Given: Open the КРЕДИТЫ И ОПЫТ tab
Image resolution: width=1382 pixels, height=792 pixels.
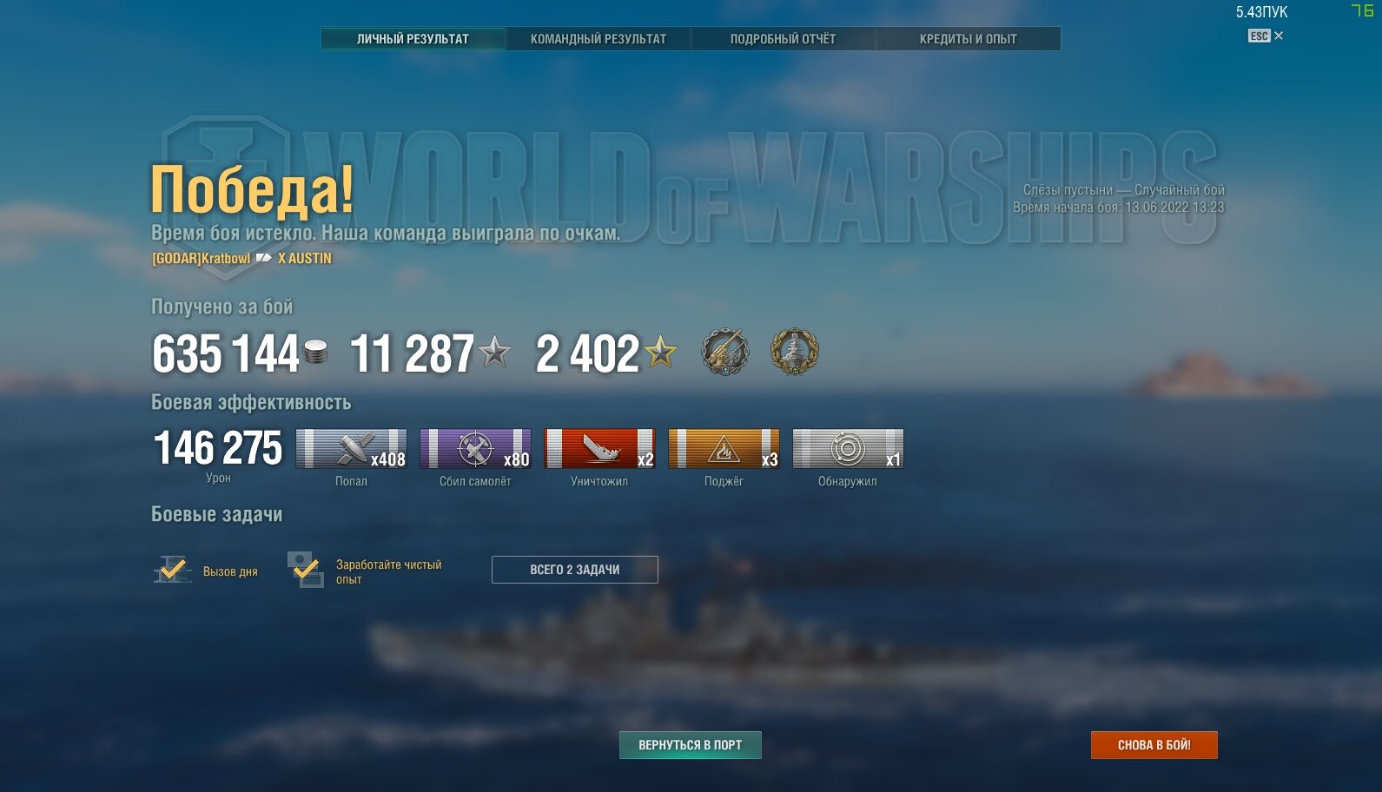Looking at the screenshot, I should 969,39.
